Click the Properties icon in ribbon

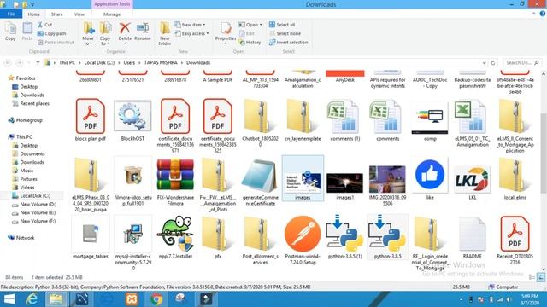[x=226, y=29]
